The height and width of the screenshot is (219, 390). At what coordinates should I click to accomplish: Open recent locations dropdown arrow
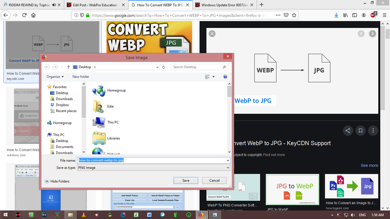click(62, 67)
